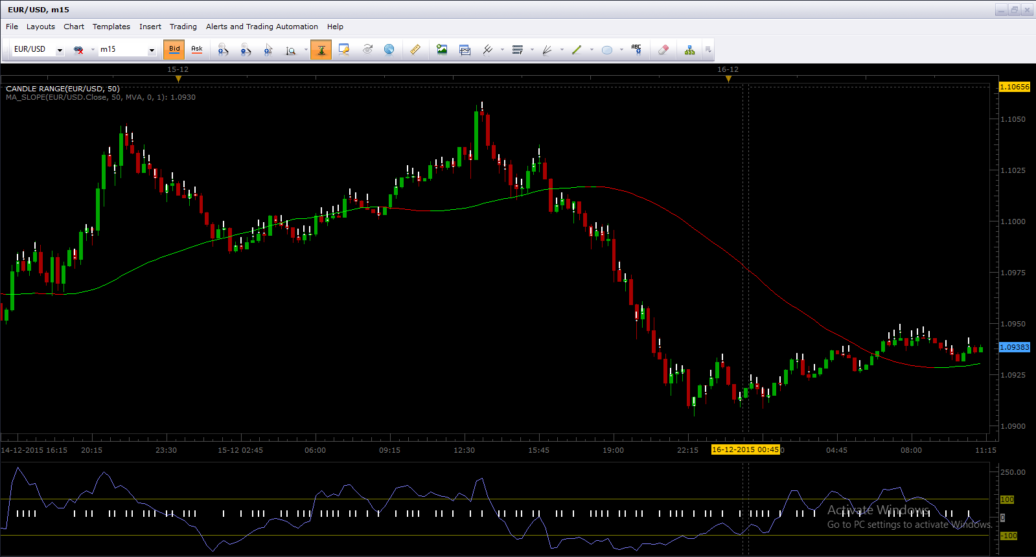Click the MA_SLOPE indicator label text

click(100, 97)
